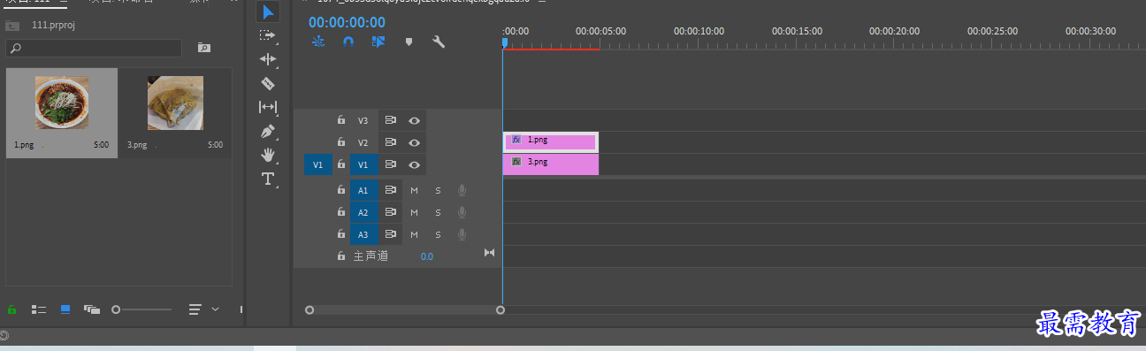
Task: Toggle lock on track V3
Action: click(341, 120)
